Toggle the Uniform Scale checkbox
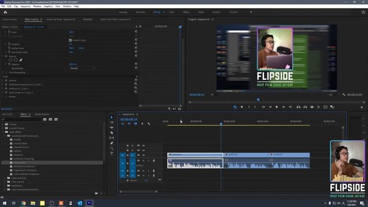The image size is (368, 207). 70,40
